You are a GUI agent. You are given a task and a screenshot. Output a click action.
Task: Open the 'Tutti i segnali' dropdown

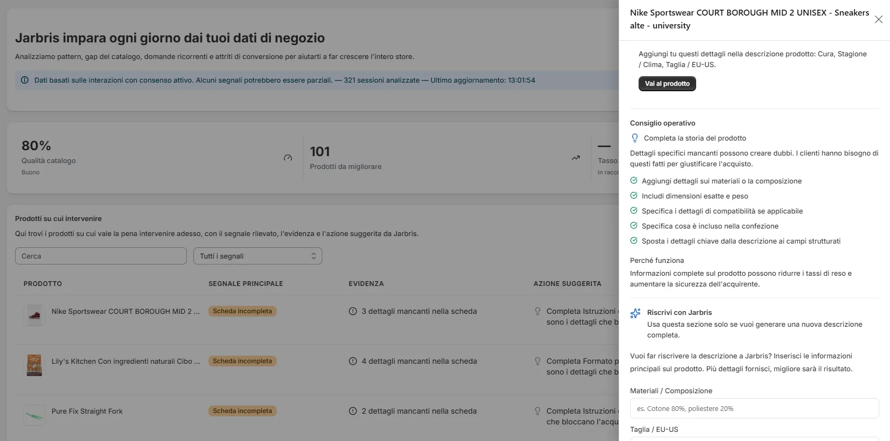(x=258, y=256)
